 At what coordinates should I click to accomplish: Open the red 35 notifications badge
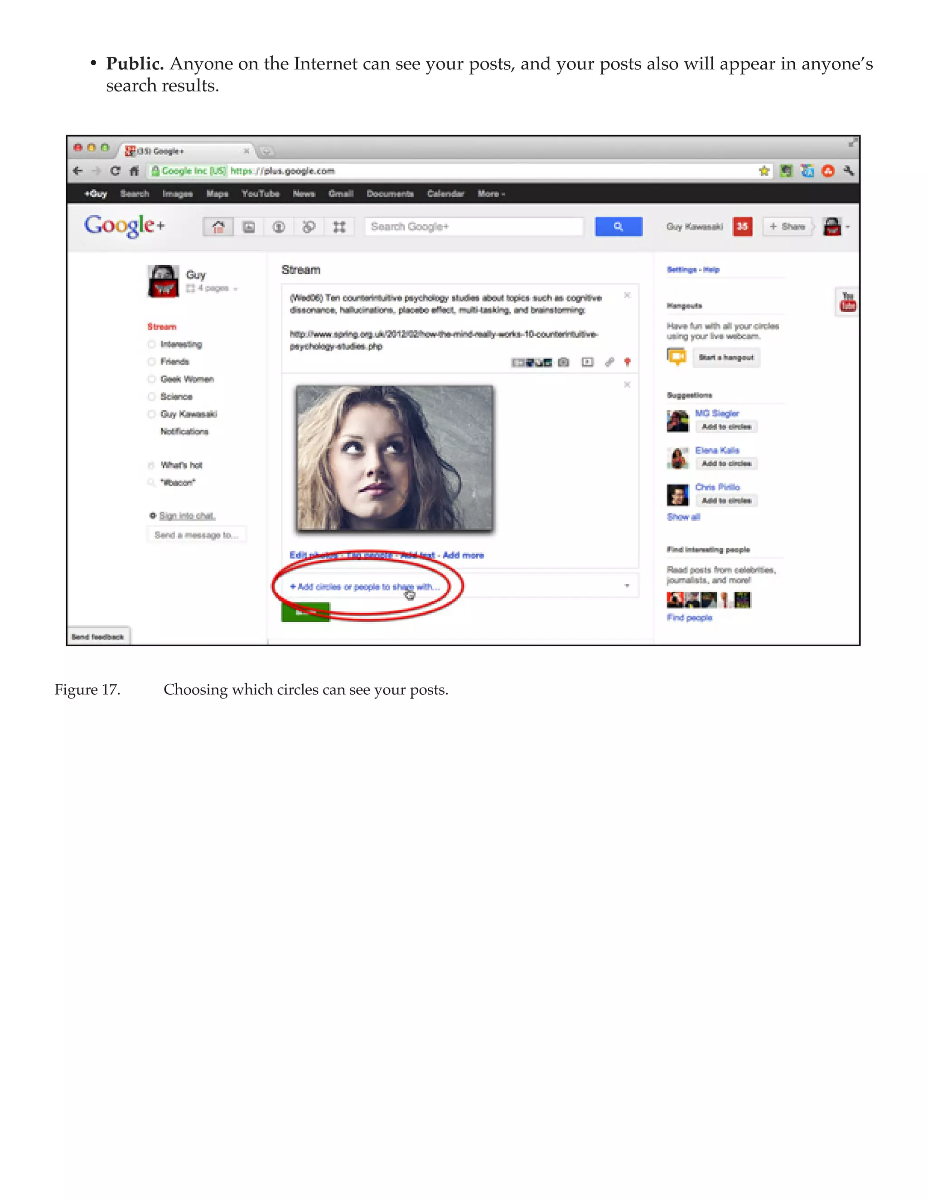(x=742, y=227)
